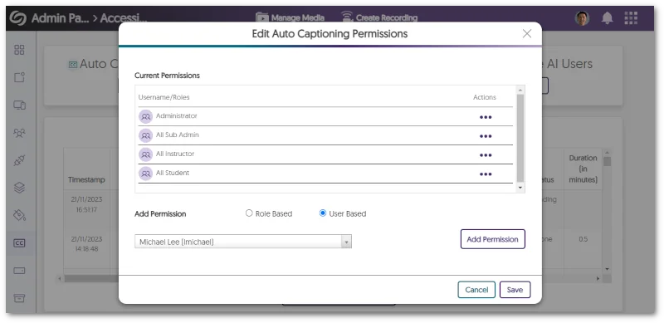Click the All Student group icon
This screenshot has width=664, height=323.
pyautogui.click(x=145, y=174)
